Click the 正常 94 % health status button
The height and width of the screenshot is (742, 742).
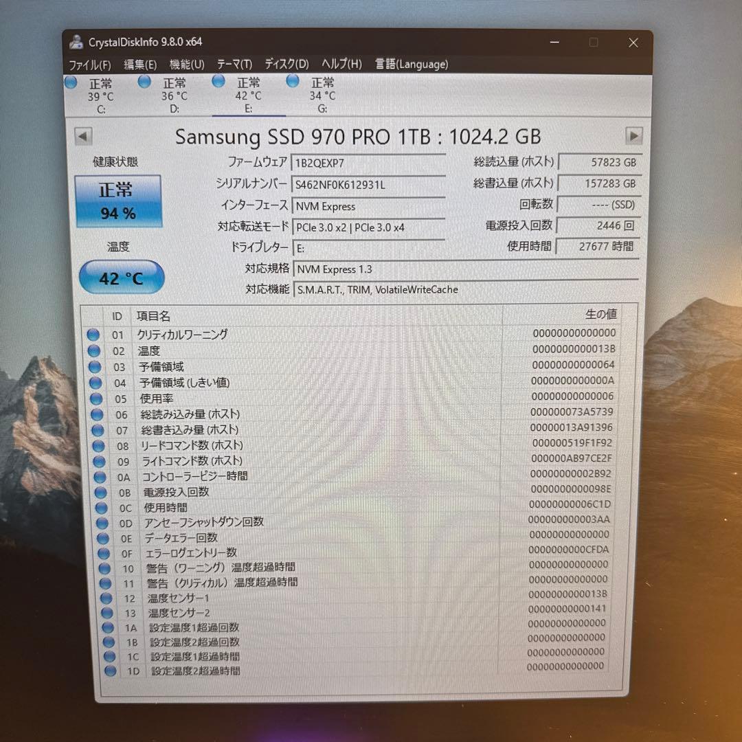[118, 201]
